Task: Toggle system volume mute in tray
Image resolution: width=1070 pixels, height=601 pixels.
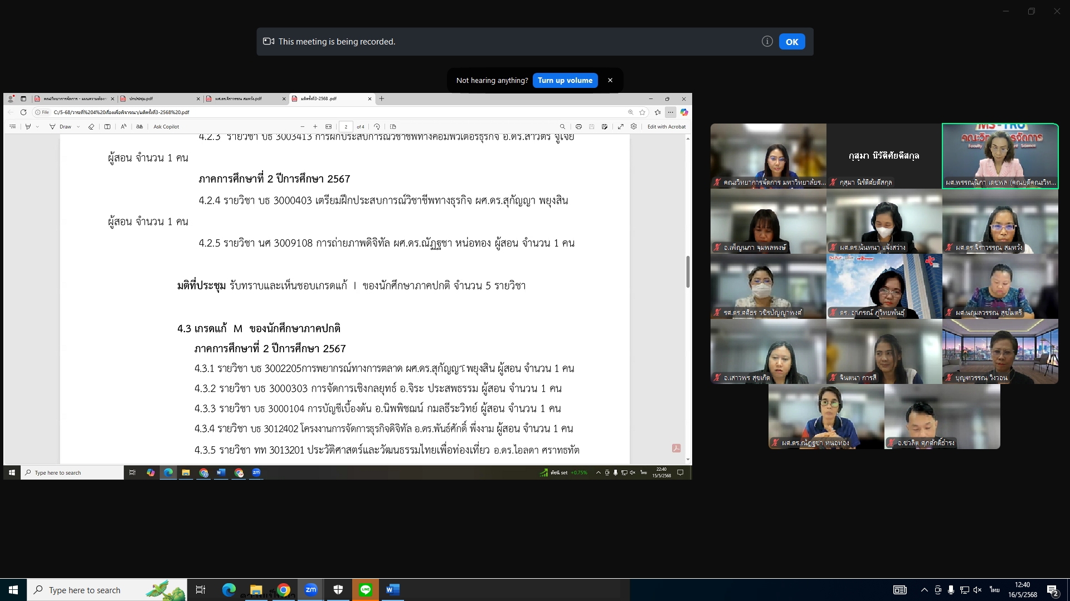Action: [977, 590]
